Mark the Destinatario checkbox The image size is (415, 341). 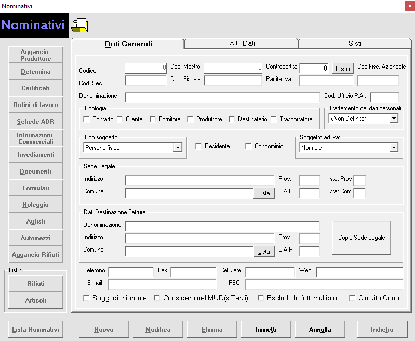232,119
